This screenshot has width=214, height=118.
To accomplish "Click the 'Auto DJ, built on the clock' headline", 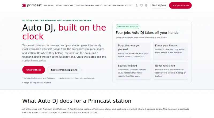I will [x=64, y=32].
